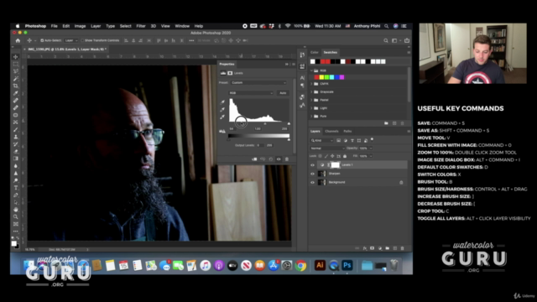This screenshot has height=302, width=537.
Task: Create a new group in Layers panel
Action: pyautogui.click(x=388, y=248)
